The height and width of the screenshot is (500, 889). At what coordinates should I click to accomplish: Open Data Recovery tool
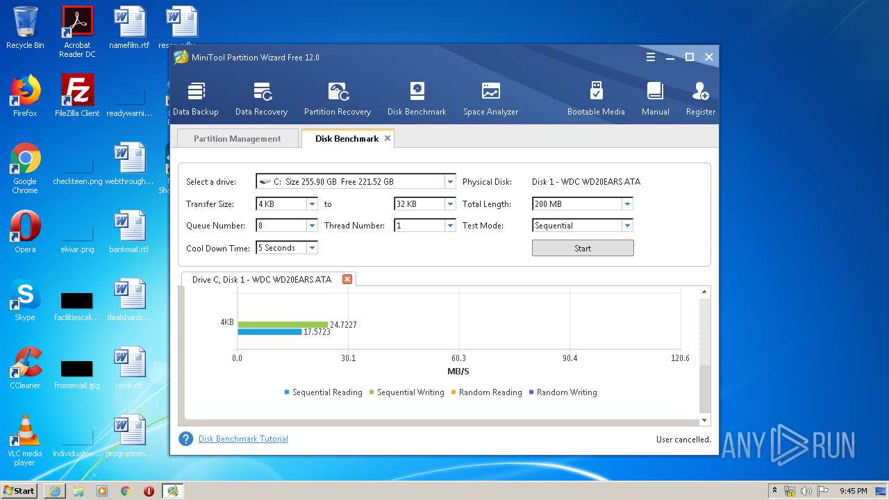[x=261, y=99]
